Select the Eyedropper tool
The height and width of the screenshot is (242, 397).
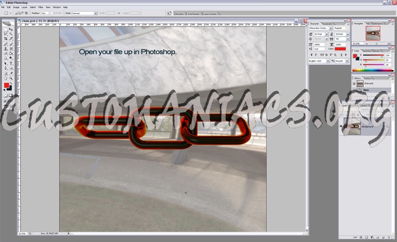click(x=11, y=74)
